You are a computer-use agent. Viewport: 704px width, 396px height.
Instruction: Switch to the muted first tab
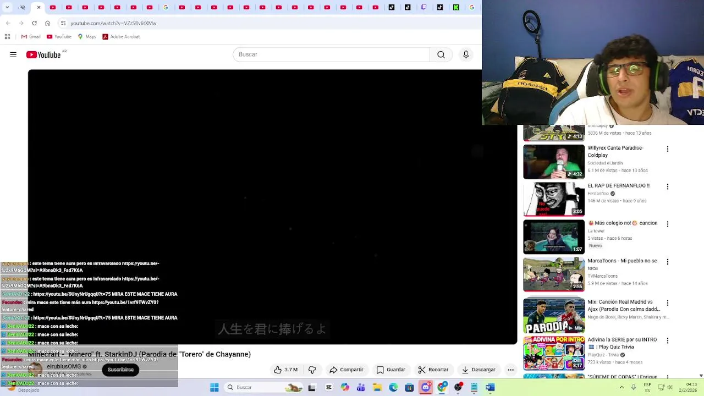(x=23, y=7)
